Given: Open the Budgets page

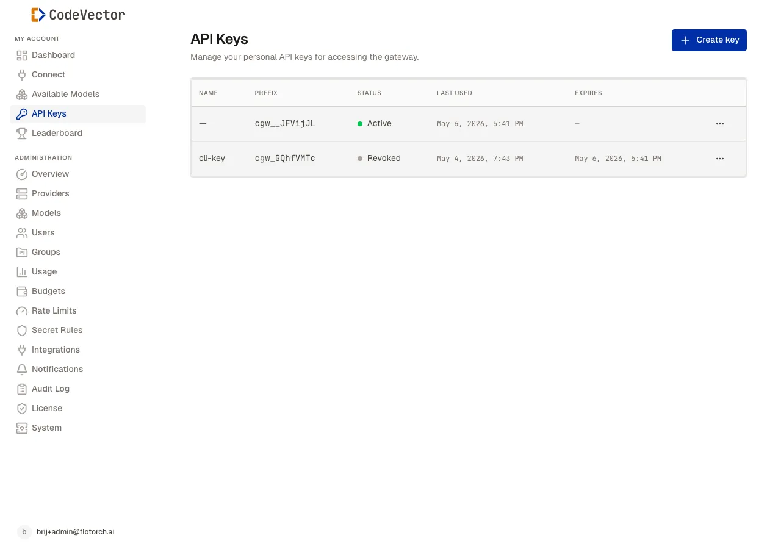Looking at the screenshot, I should (x=78, y=292).
